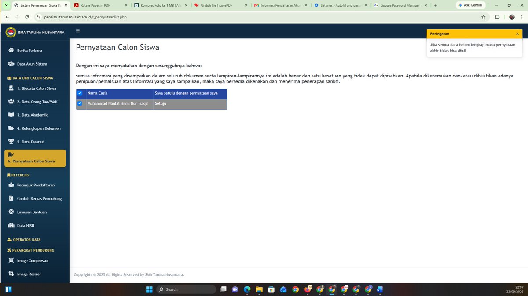The height and width of the screenshot is (296, 528).
Task: Open Task View on taskbar
Action: point(224,289)
